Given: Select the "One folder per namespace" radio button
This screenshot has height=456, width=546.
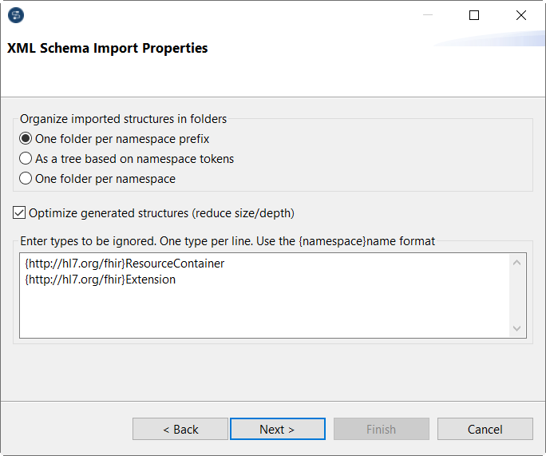Looking at the screenshot, I should coord(26,179).
